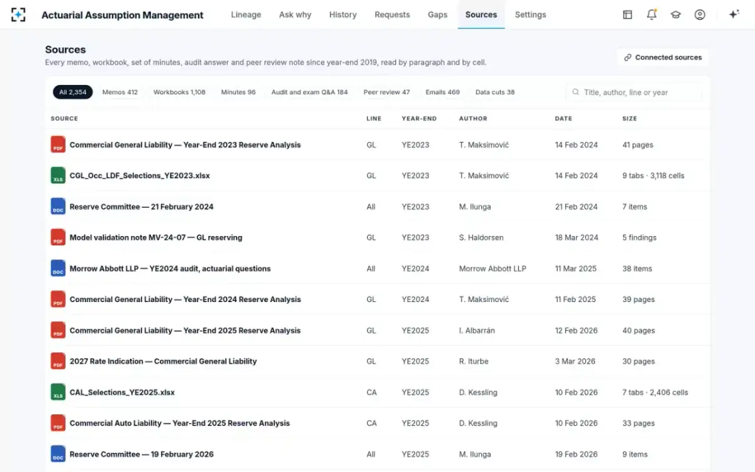
Task: Filter by Data cuts 38
Action: (x=495, y=92)
